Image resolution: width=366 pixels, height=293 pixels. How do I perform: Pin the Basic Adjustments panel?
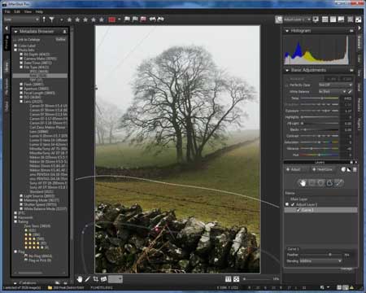(351, 70)
